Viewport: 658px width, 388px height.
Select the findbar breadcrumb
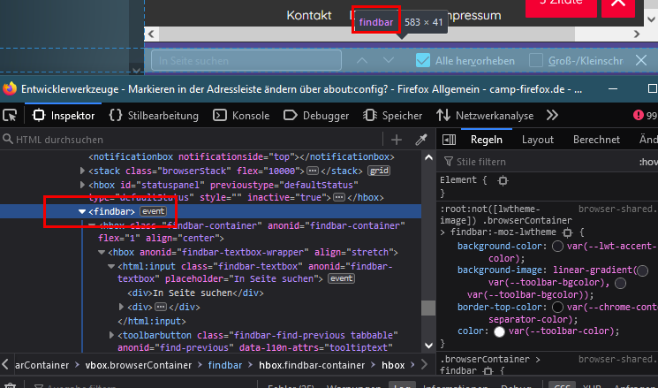[225, 365]
